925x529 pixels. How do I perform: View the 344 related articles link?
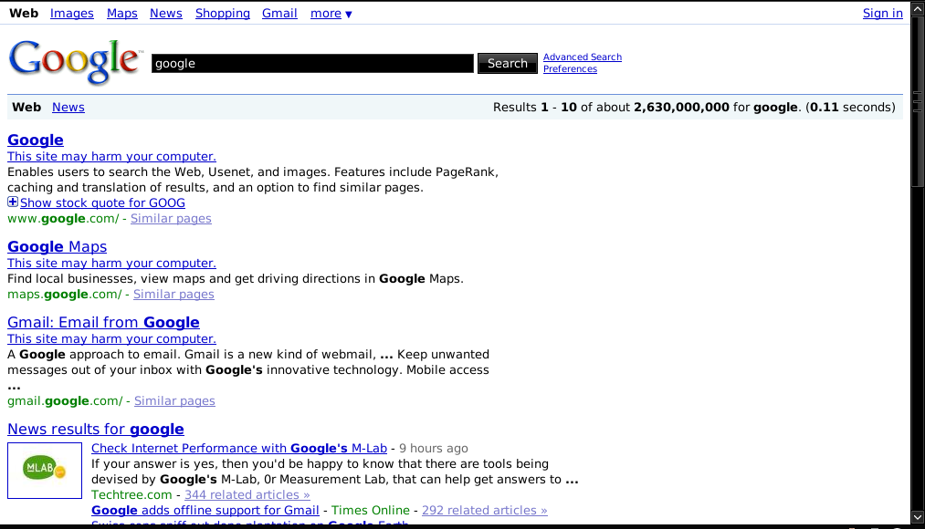247,495
